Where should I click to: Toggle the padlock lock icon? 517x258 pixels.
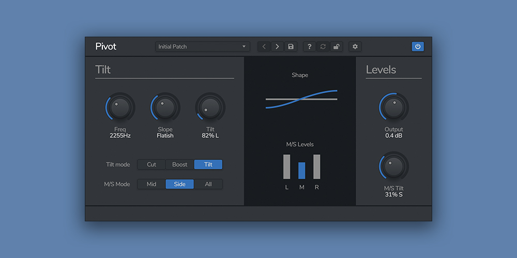click(x=336, y=46)
